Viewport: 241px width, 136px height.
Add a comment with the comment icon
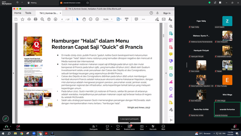(136, 19)
